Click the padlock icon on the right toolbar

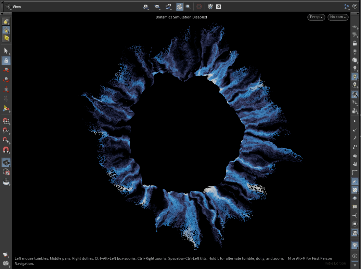coord(355,43)
